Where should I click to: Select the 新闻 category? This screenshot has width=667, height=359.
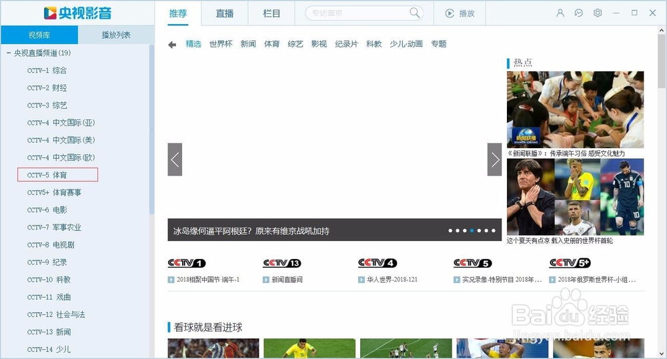pyautogui.click(x=248, y=44)
